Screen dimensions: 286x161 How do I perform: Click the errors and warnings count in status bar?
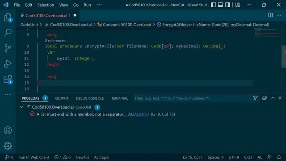coord(63,157)
